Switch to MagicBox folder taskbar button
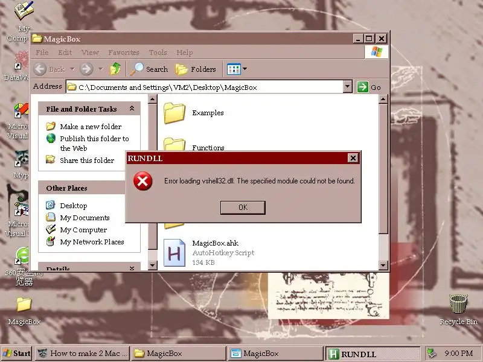Viewport: 483px width, 362px height. pos(179,354)
